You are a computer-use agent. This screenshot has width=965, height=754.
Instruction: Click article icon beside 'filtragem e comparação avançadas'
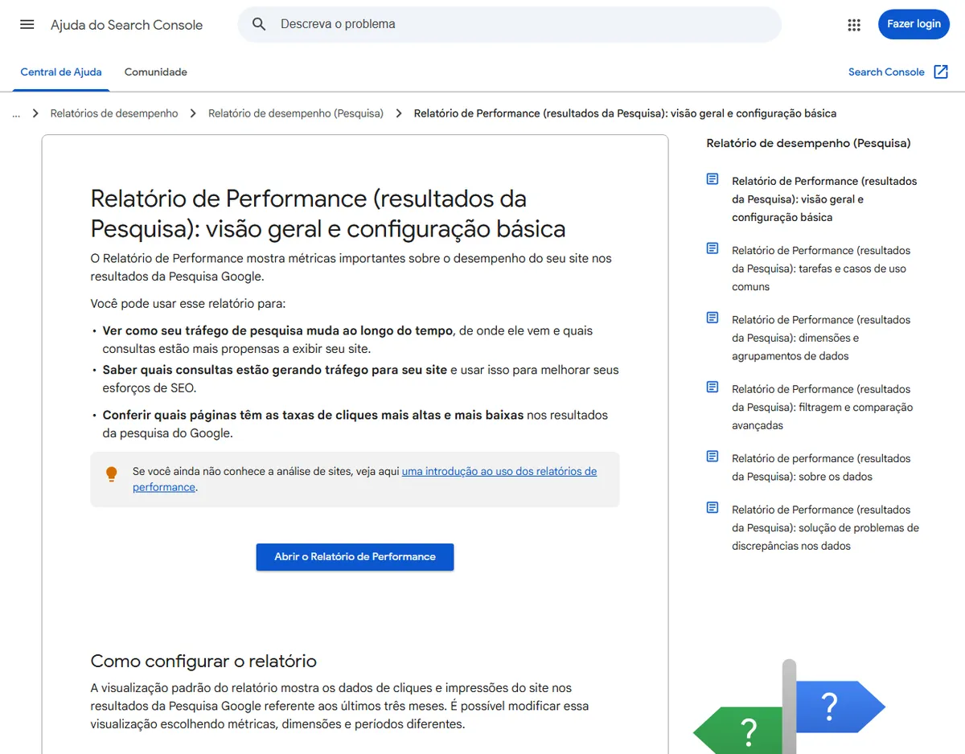712,387
